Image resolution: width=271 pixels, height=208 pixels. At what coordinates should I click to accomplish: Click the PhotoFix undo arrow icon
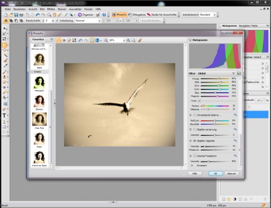(81, 40)
